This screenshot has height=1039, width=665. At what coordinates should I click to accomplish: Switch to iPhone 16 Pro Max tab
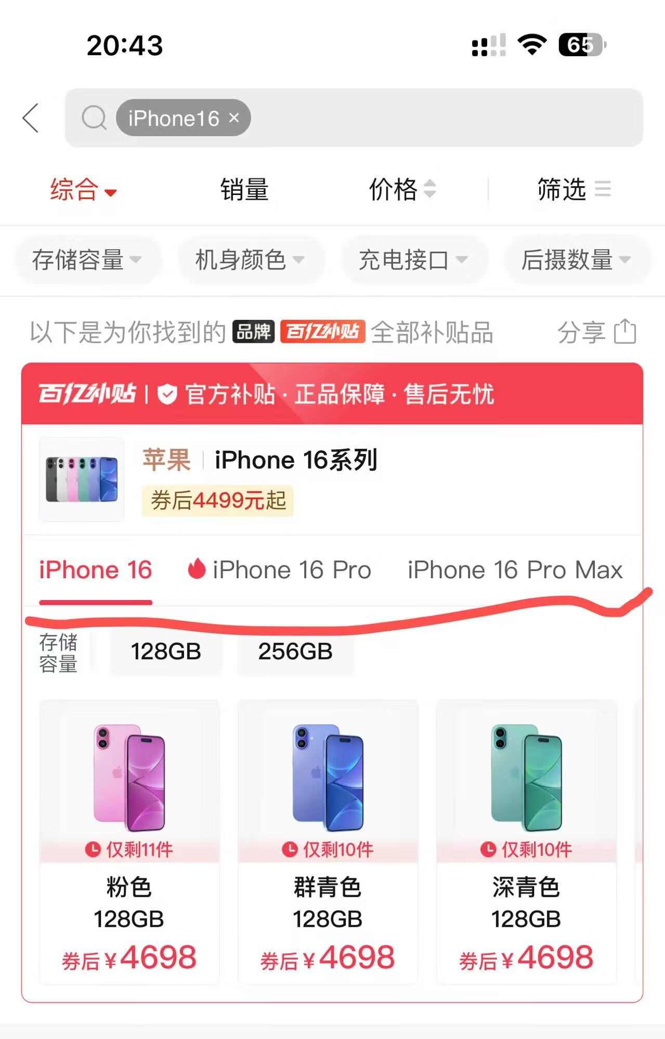pos(515,570)
